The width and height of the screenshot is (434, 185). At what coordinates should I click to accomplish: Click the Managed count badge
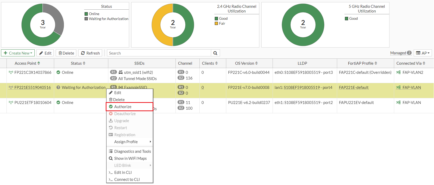coord(409,53)
